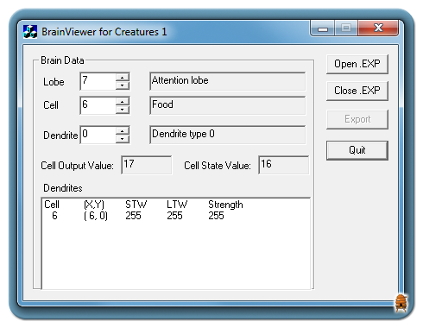Click the Cell Output Value field showing 17

point(147,165)
